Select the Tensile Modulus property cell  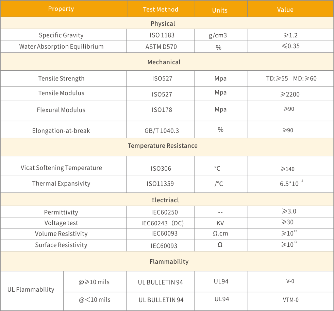[61, 93]
